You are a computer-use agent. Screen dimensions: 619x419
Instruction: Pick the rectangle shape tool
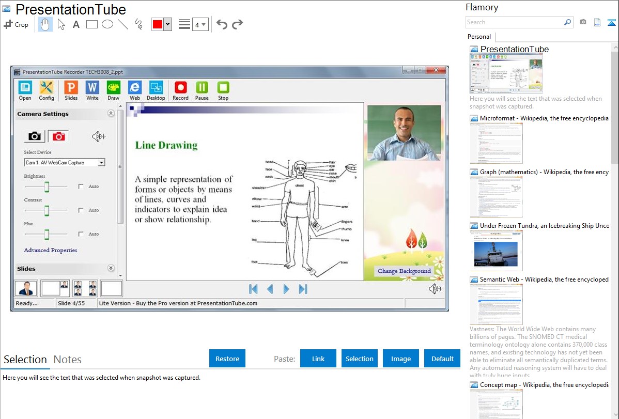[x=91, y=24]
